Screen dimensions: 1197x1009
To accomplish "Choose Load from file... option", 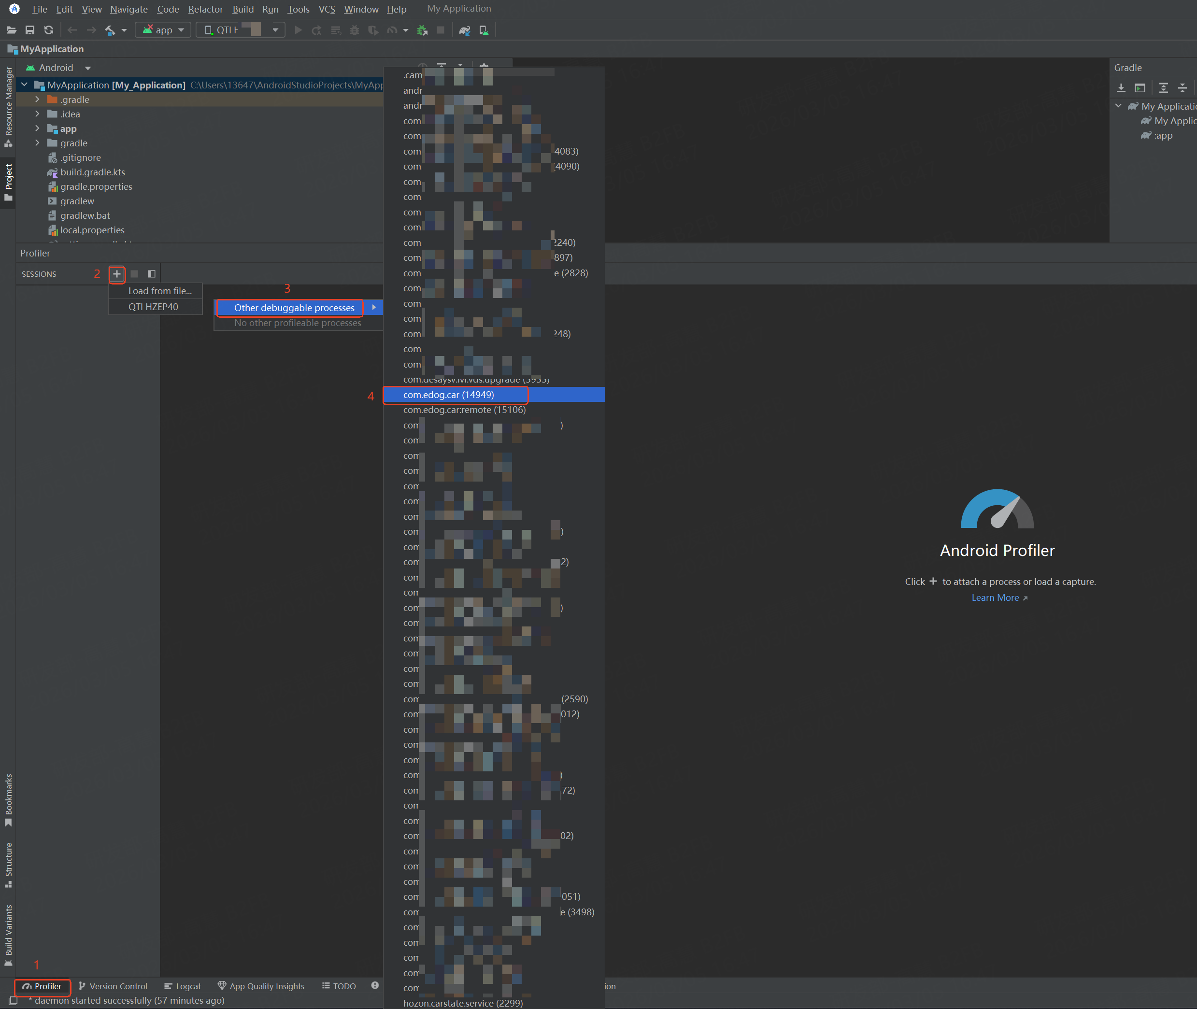I will point(156,291).
